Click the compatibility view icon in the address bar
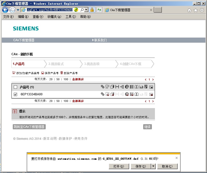 point(76,10)
